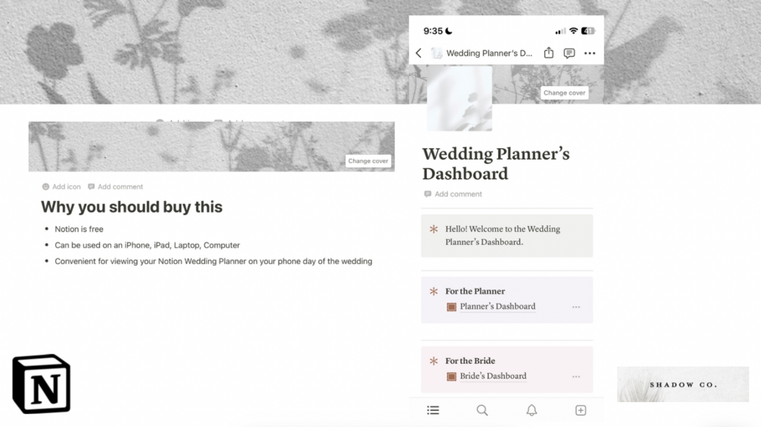Click the Wedding Planner's D... page title breadcrumb

(x=489, y=53)
